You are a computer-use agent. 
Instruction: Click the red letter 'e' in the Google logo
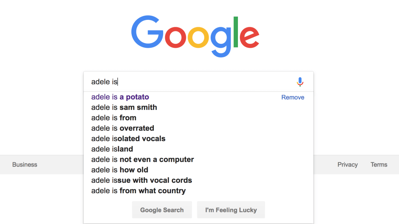coord(250,37)
